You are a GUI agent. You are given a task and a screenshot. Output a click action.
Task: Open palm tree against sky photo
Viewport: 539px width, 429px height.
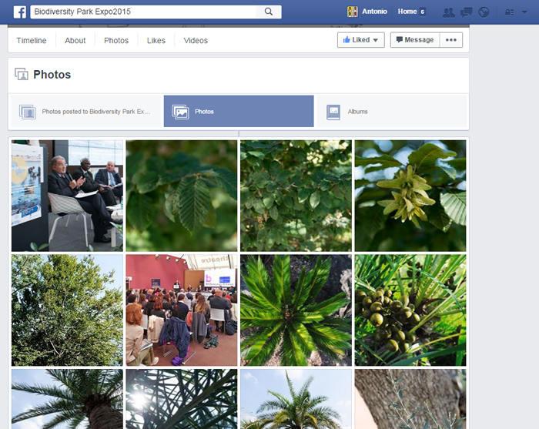click(296, 399)
